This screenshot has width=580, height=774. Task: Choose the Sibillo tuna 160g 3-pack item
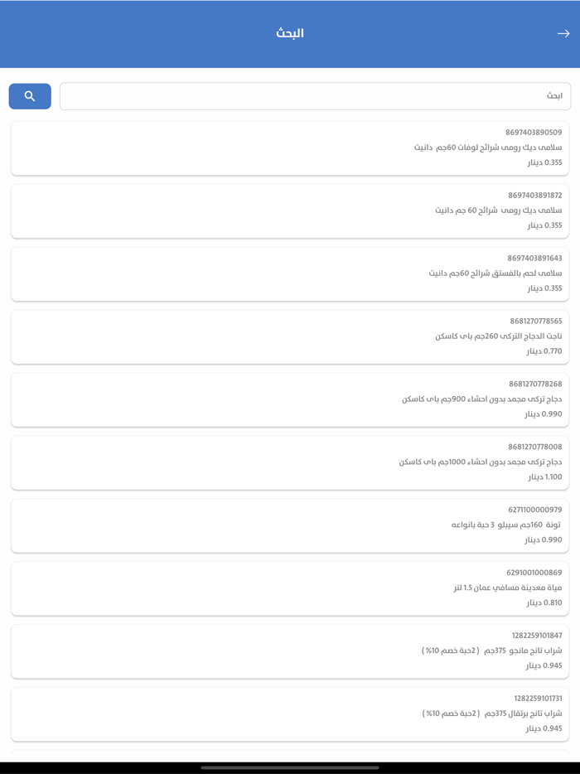coord(290,525)
